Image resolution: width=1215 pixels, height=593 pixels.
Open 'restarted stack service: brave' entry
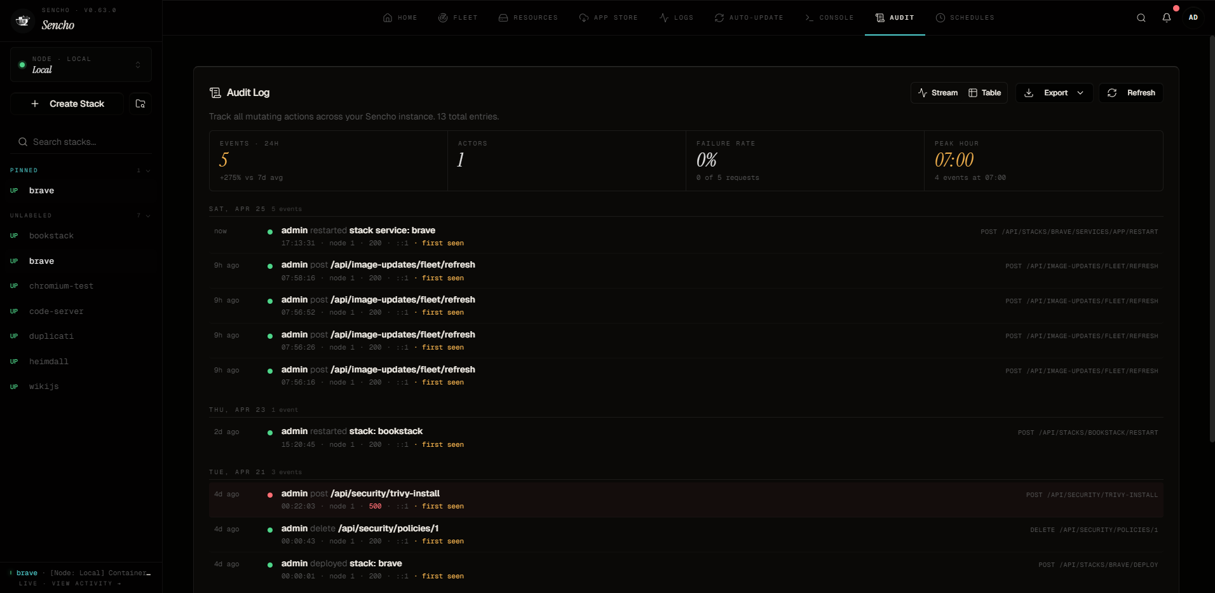686,236
